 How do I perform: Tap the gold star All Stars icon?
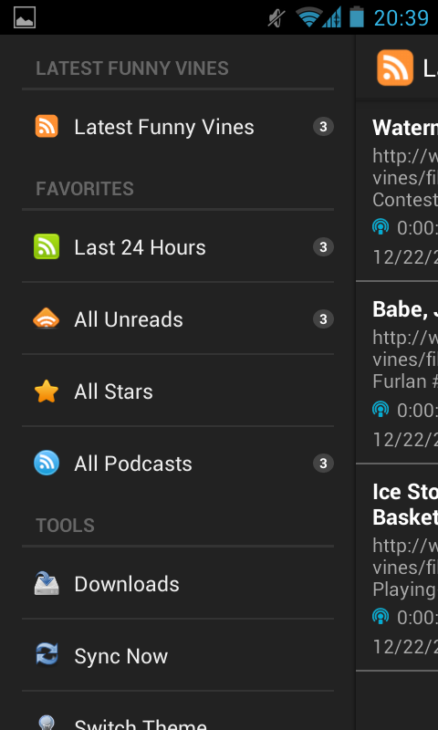pos(47,391)
